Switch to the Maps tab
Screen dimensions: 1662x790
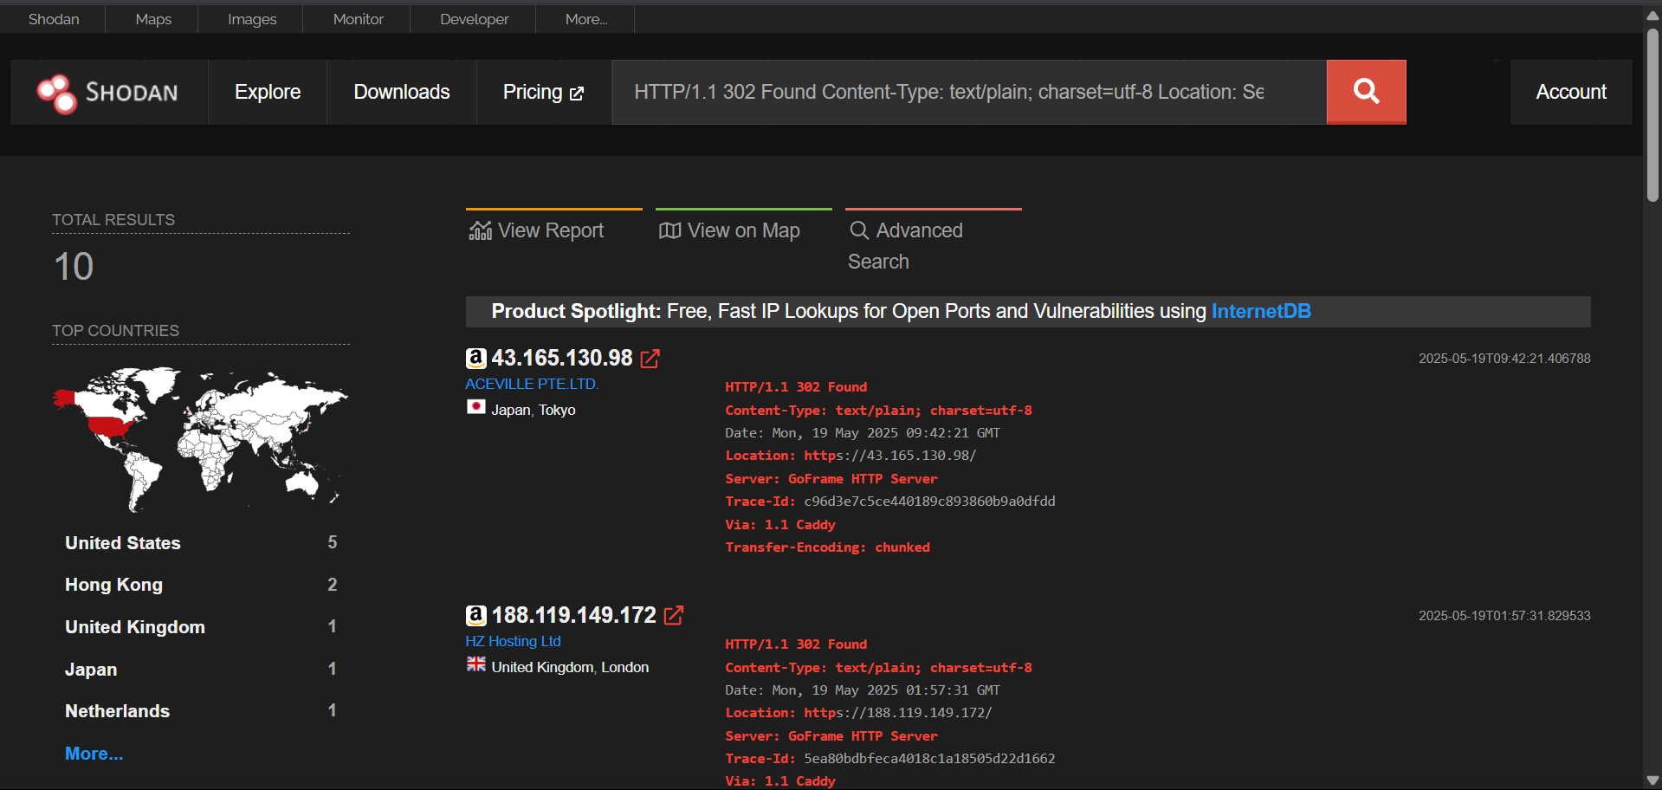[x=153, y=19]
